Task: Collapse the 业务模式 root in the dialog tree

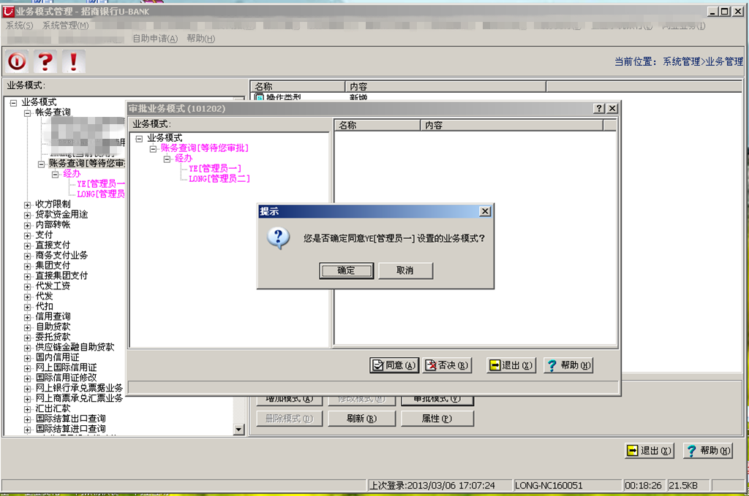Action: point(139,139)
